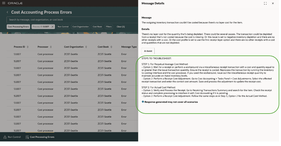Click the Run Control icon in bottom bar
This screenshot has height=146, width=281.
click(x=5, y=137)
